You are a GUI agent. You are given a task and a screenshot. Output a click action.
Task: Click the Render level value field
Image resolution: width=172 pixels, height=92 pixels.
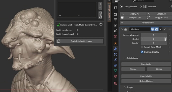[154, 43]
